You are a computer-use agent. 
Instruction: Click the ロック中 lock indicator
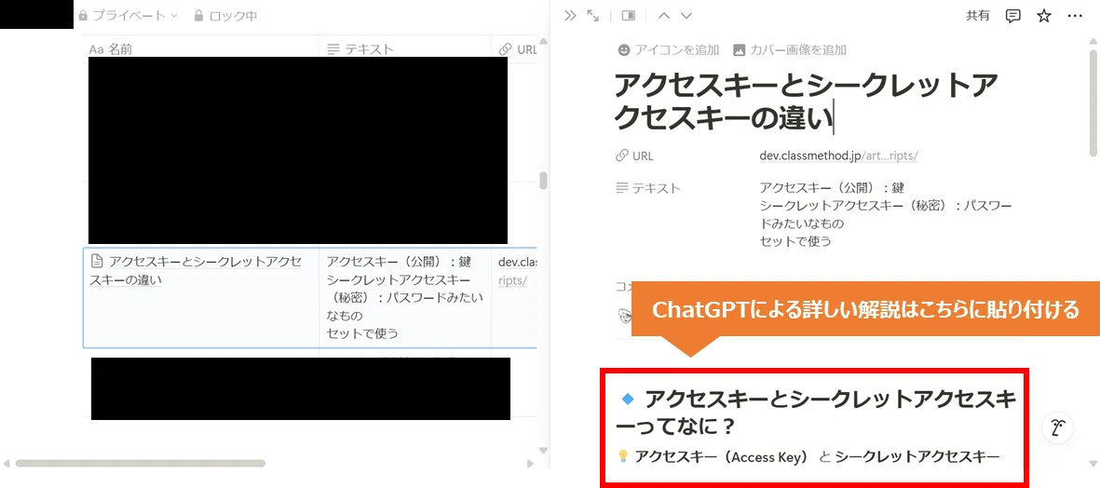pos(224,15)
